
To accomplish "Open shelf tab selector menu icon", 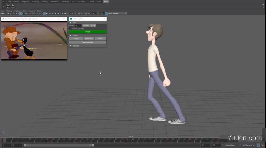I will click(x=3, y=2).
